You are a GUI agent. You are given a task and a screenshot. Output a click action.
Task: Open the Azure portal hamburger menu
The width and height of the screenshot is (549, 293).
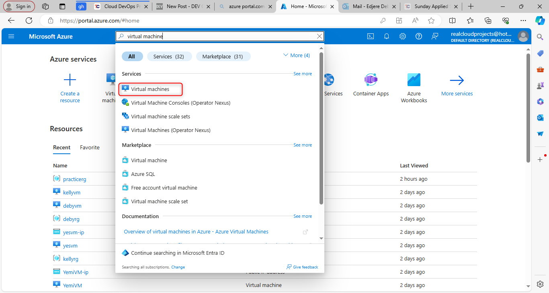pyautogui.click(x=11, y=36)
